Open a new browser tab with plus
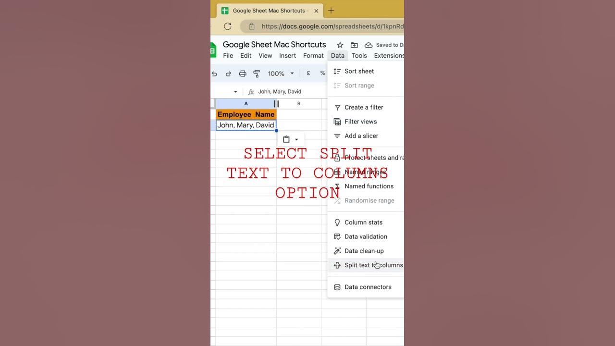Viewport: 615px width, 346px height. [x=331, y=11]
